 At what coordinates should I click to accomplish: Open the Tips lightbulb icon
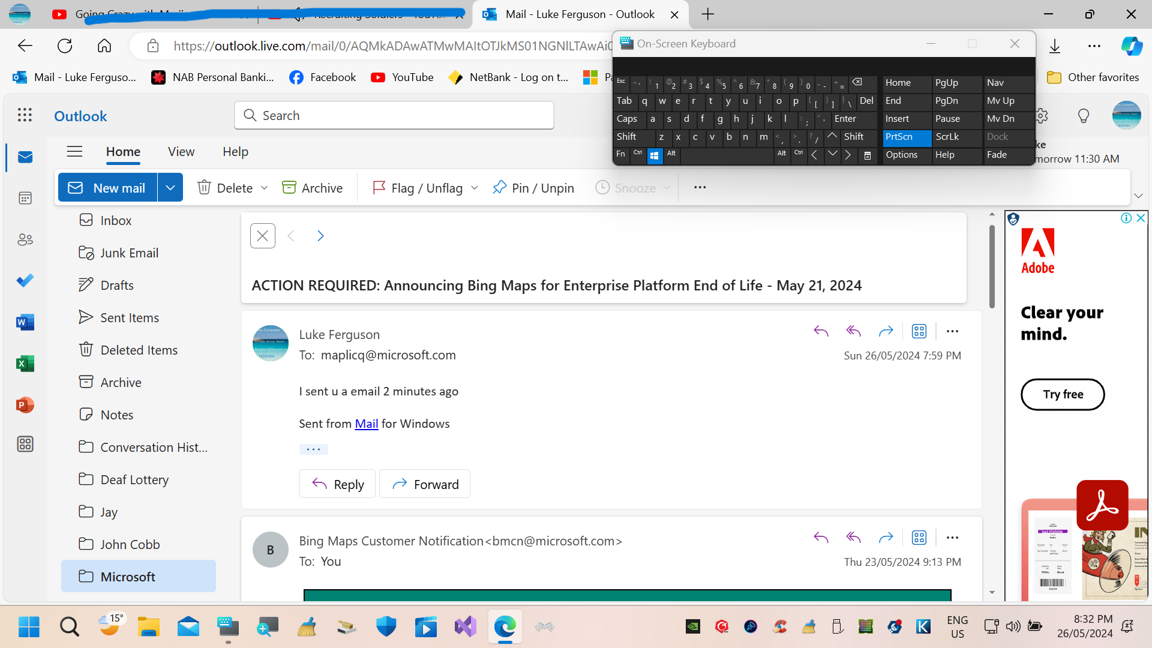pos(1084,116)
